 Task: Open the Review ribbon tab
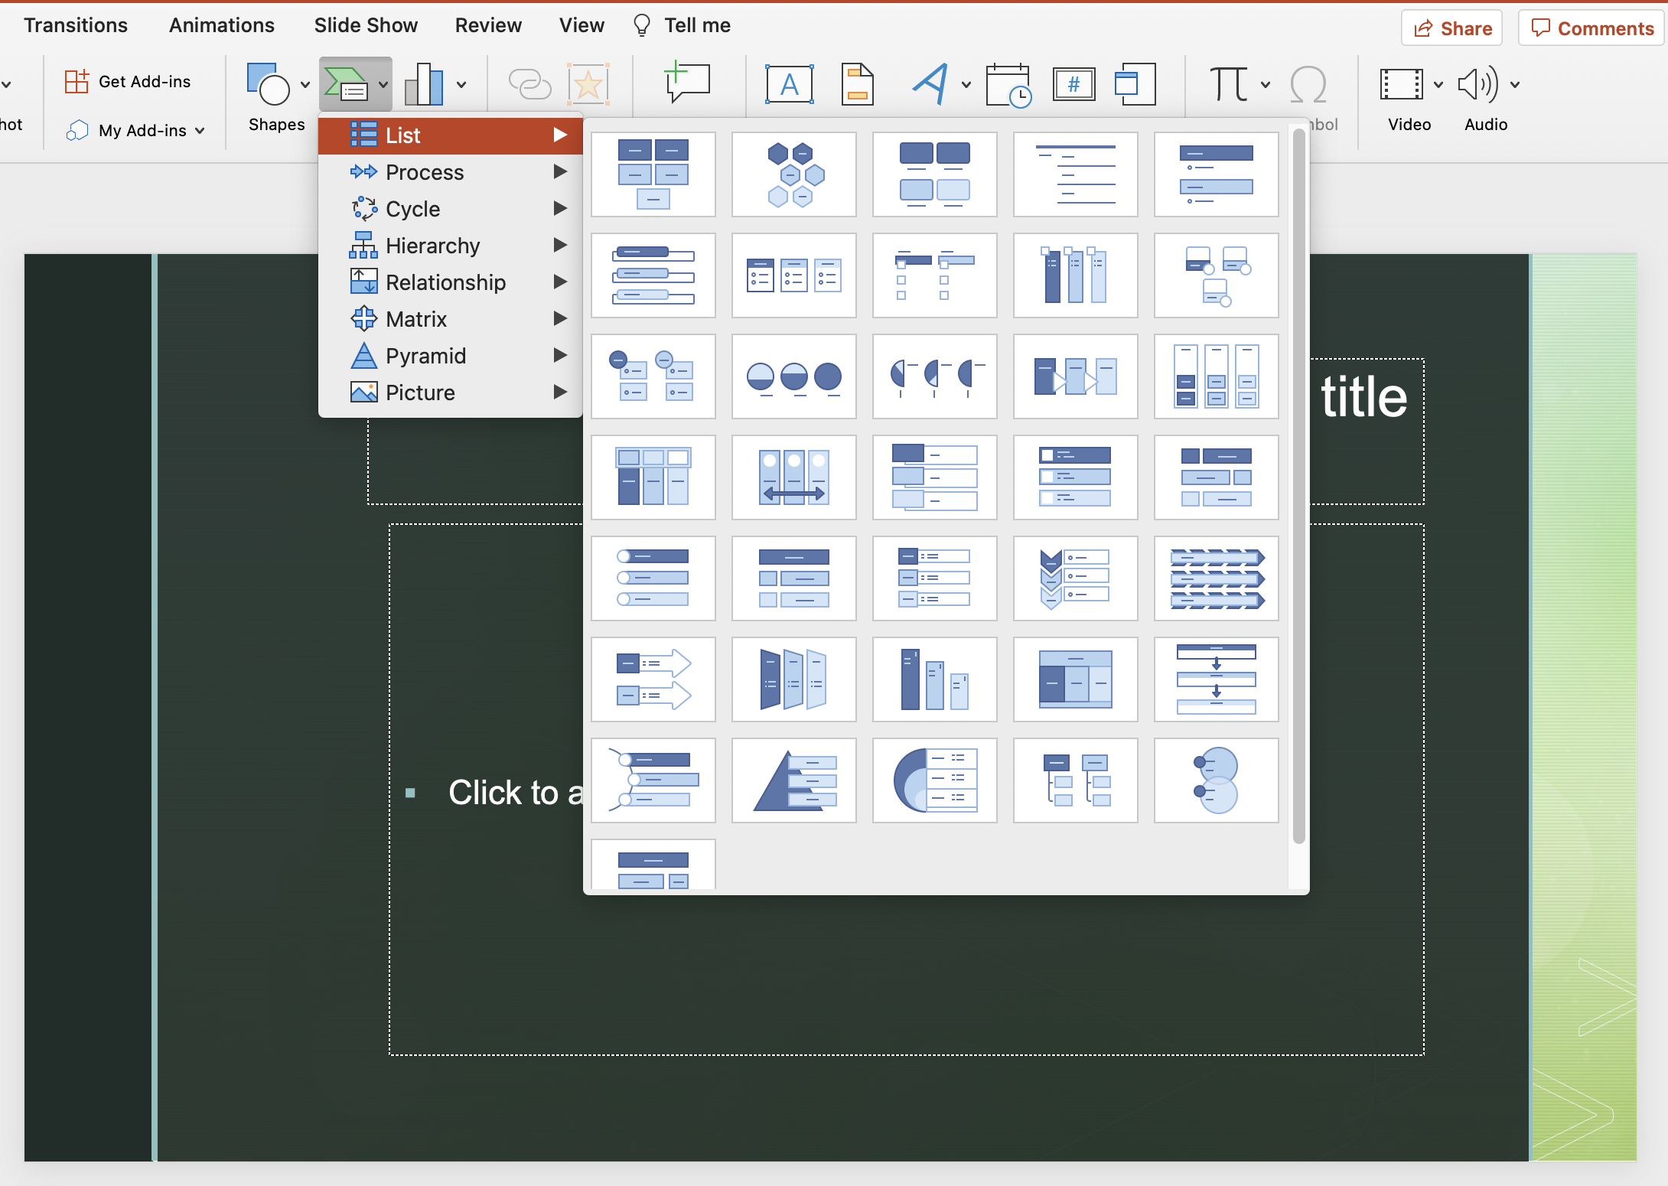pyautogui.click(x=488, y=25)
